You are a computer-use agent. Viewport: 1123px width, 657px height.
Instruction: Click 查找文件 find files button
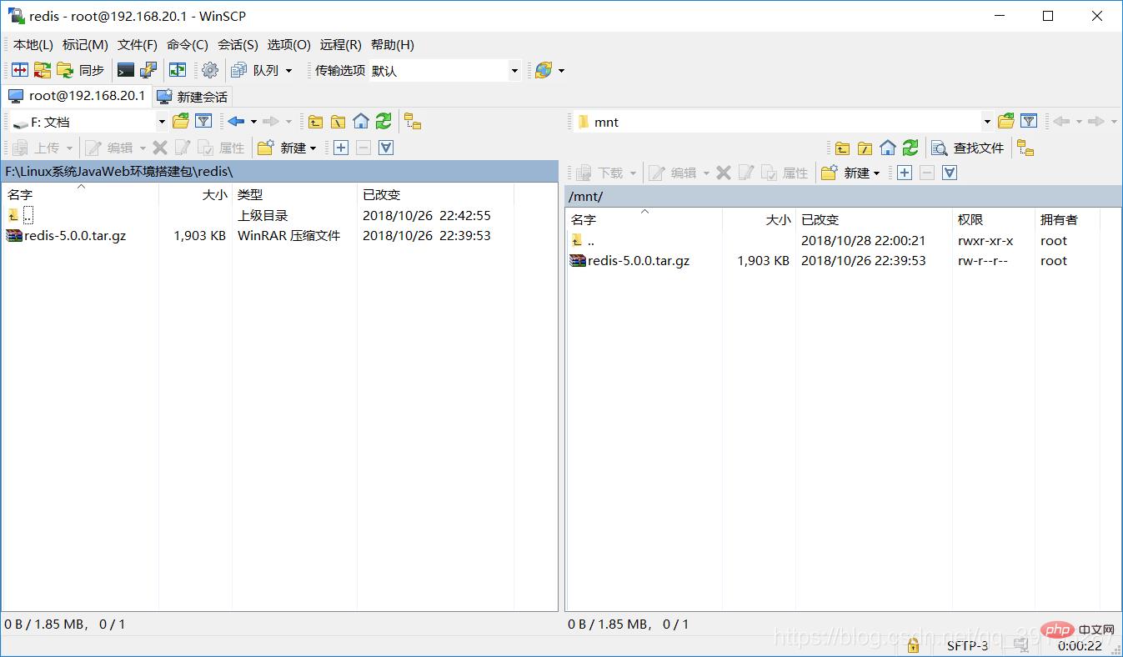[968, 148]
